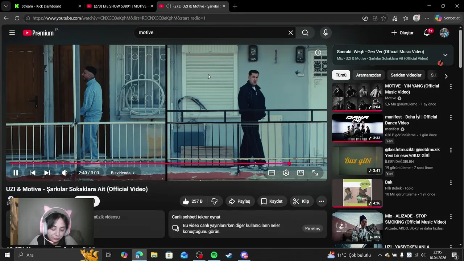The width and height of the screenshot is (464, 261).
Task: Open browser favorites list icon
Action: point(406,18)
